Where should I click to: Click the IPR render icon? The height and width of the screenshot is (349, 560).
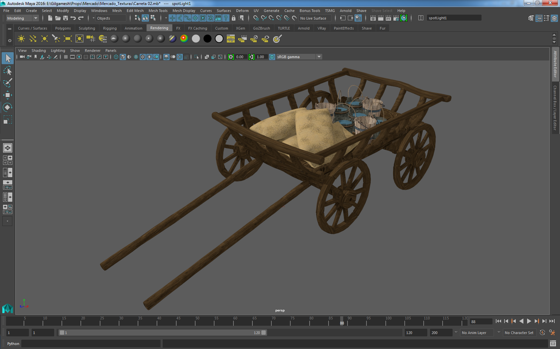point(388,18)
